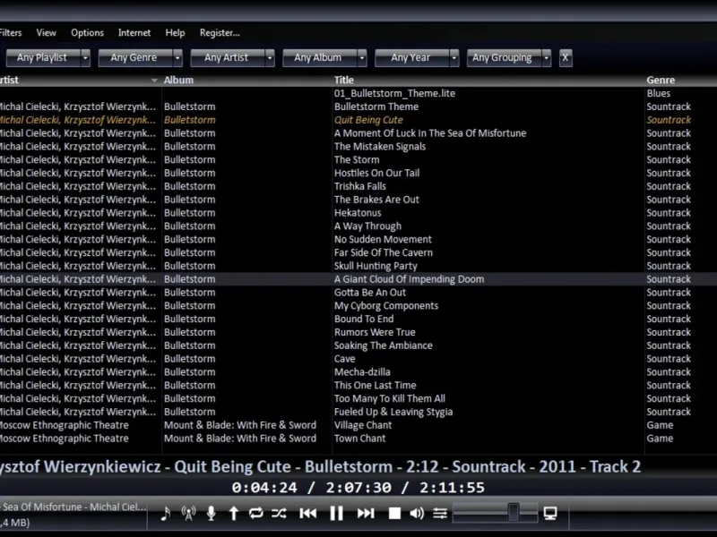The width and height of the screenshot is (717, 537).
Task: Click the Any Artist filter button
Action: coord(228,58)
